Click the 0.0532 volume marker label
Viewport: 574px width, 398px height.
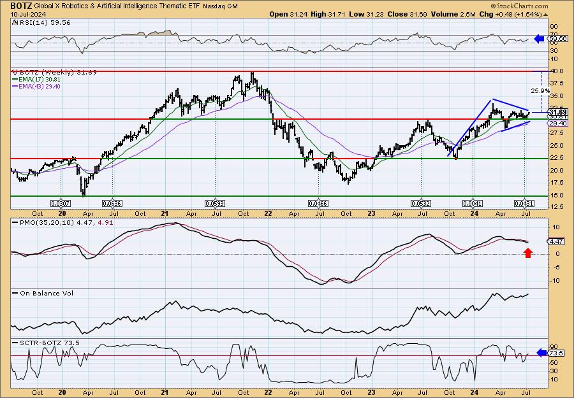[x=421, y=203]
